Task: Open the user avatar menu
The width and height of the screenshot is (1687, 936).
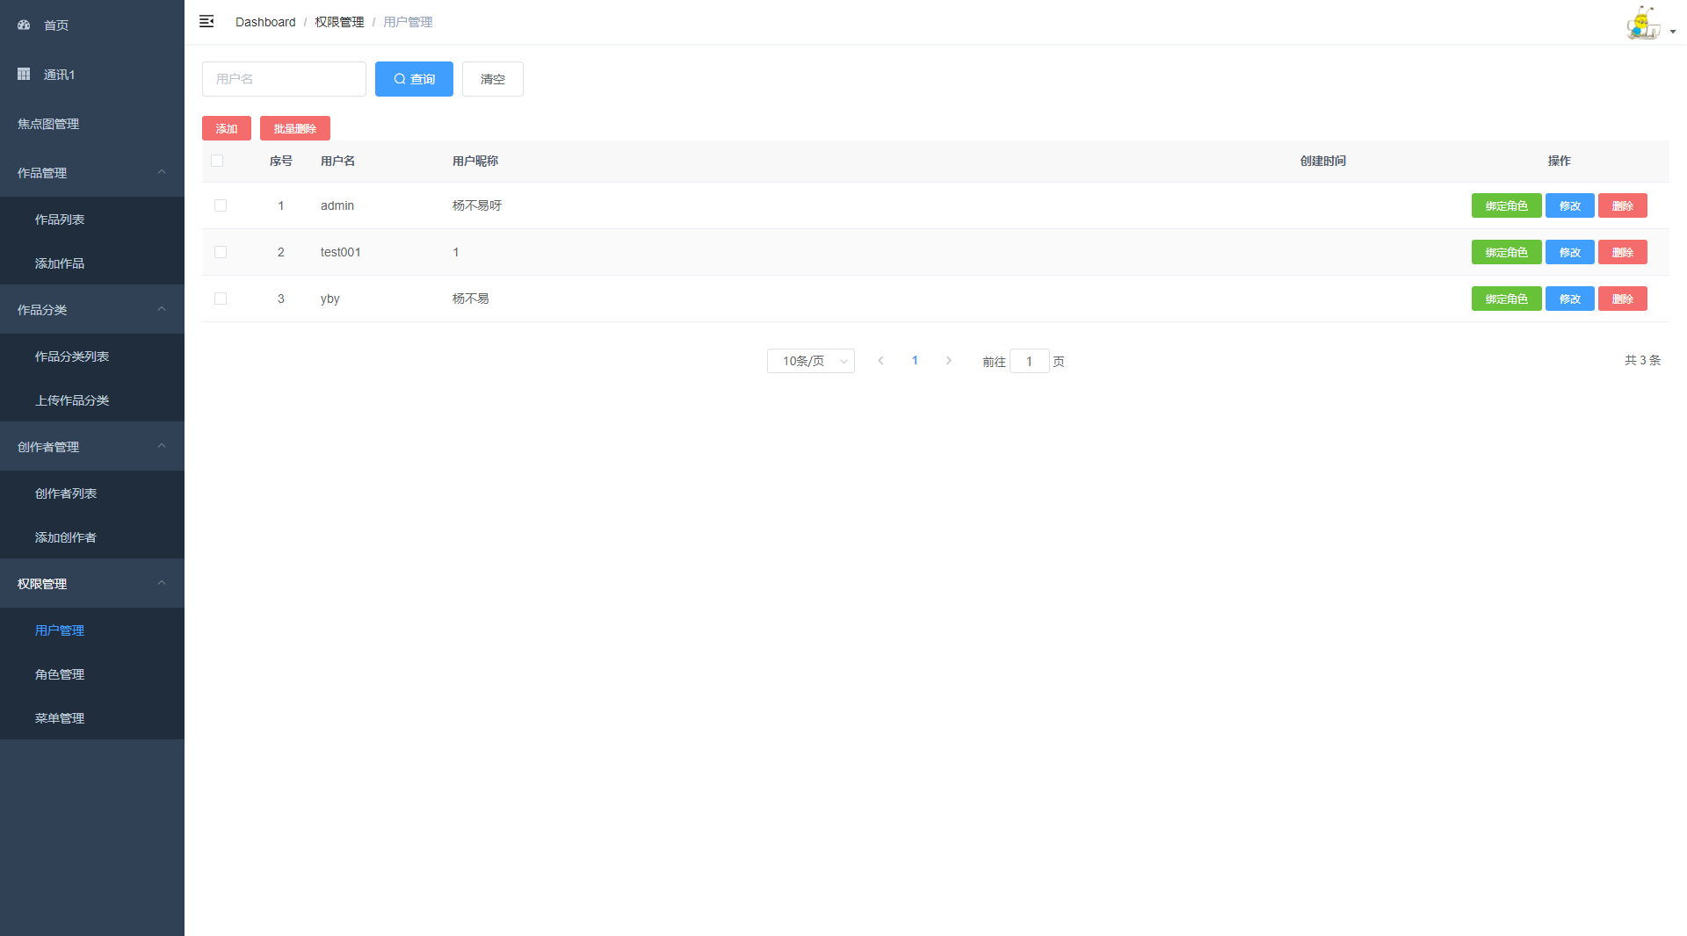Action: [1642, 22]
